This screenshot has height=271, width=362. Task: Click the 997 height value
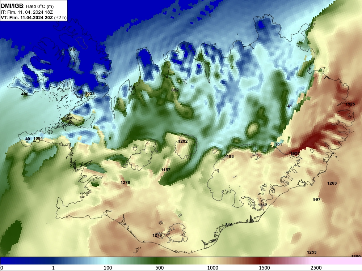tap(317, 199)
